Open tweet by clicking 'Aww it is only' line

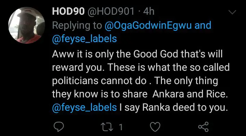pos(137,54)
